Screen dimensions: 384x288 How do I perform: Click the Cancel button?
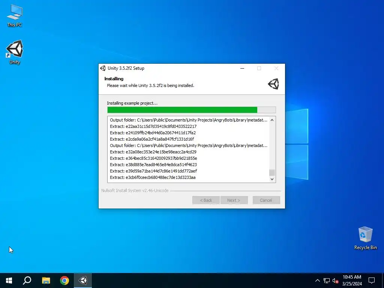(x=266, y=200)
